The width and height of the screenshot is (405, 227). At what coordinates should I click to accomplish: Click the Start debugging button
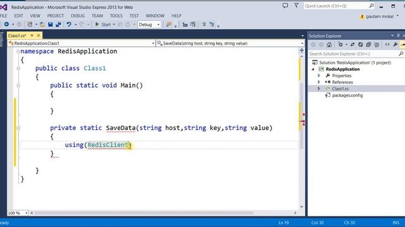tap(103, 25)
